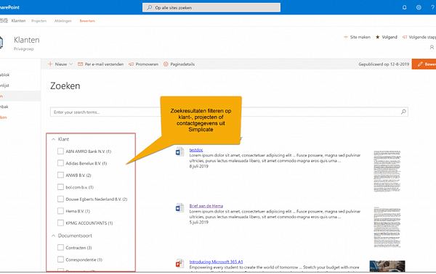Click the plus icon beside Site maken
436x274 pixels.
346,37
